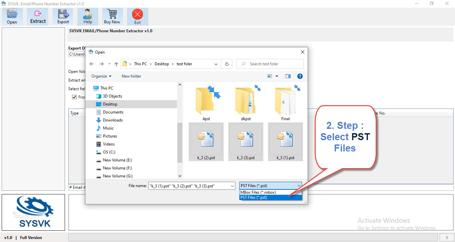Click the Export toolbar icon
Image resolution: width=455 pixels, height=242 pixels.
coord(63,16)
